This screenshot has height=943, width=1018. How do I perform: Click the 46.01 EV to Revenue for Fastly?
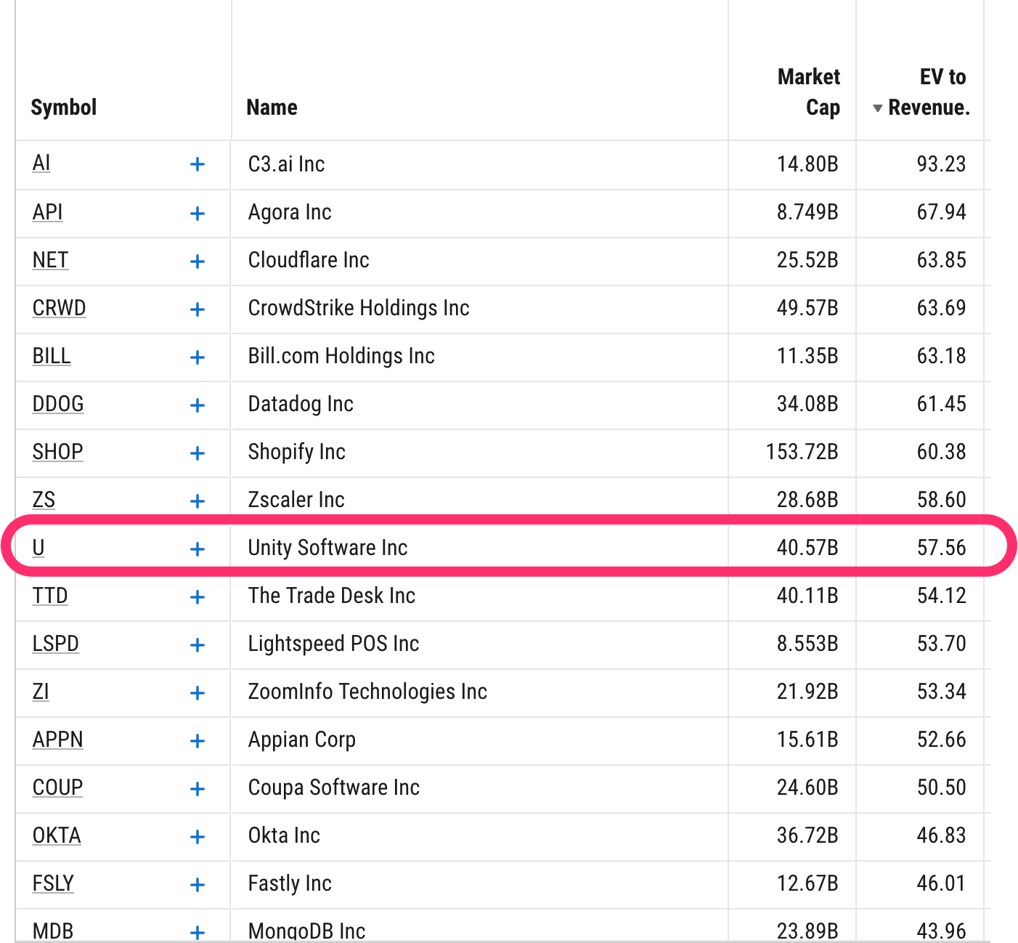coord(942,883)
